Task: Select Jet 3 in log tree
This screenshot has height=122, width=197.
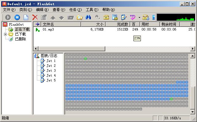Action: click(x=51, y=71)
